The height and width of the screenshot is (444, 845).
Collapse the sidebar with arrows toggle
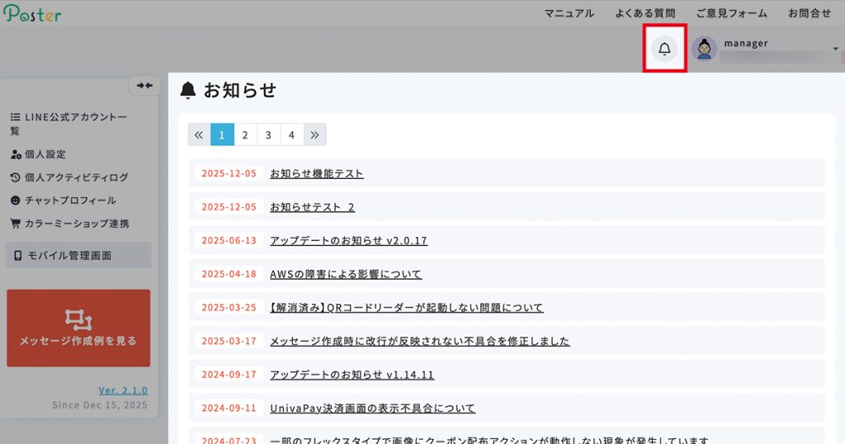(144, 86)
